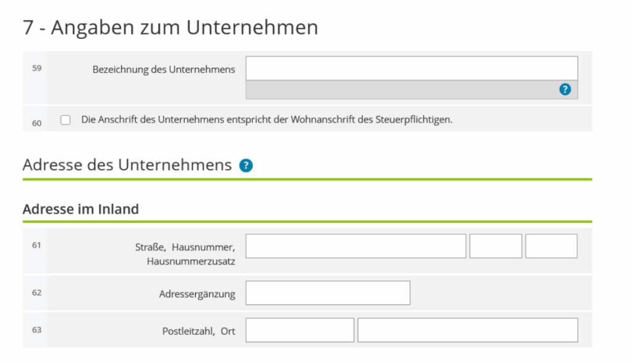Click the 'Adresse des Unternehmens' section title
This screenshot has width=632, height=363.
pos(127,165)
